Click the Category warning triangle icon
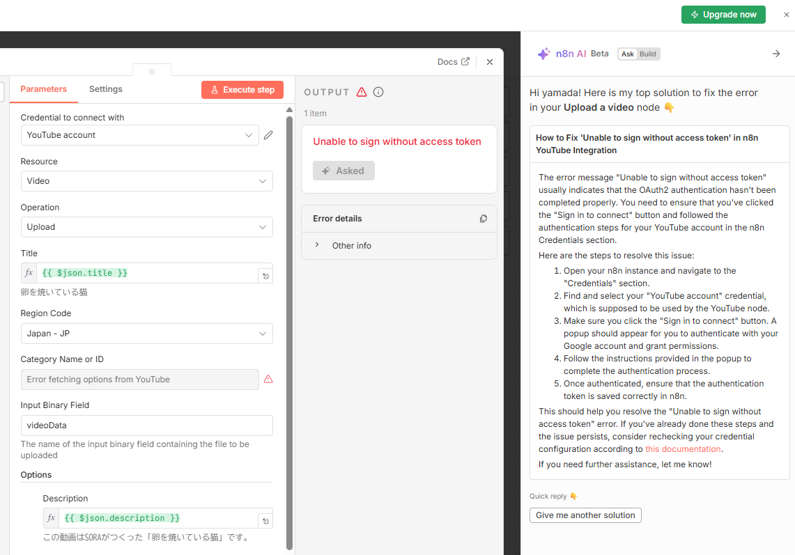Image resolution: width=795 pixels, height=555 pixels. 268,379
